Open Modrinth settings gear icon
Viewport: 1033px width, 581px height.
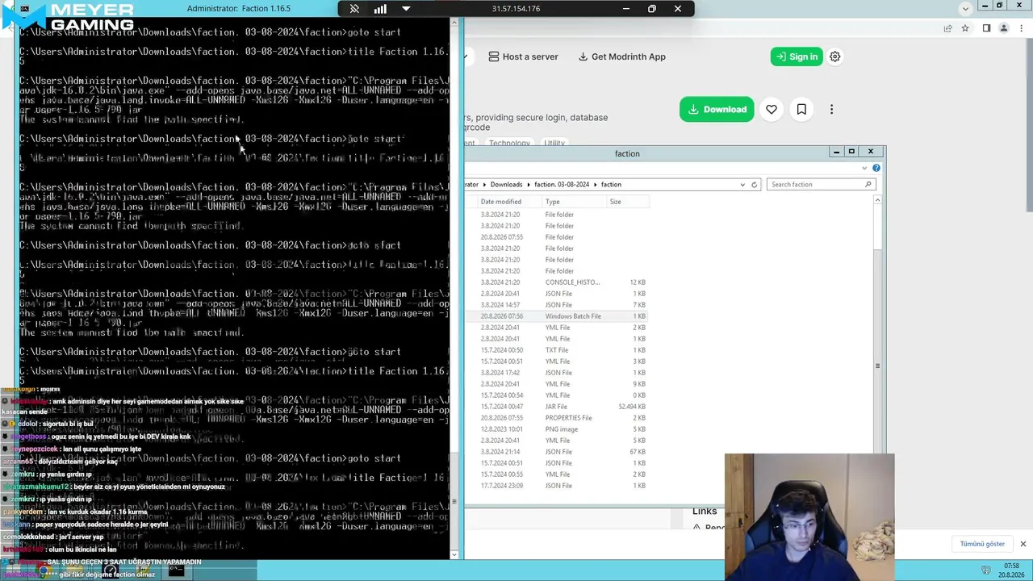(x=835, y=56)
